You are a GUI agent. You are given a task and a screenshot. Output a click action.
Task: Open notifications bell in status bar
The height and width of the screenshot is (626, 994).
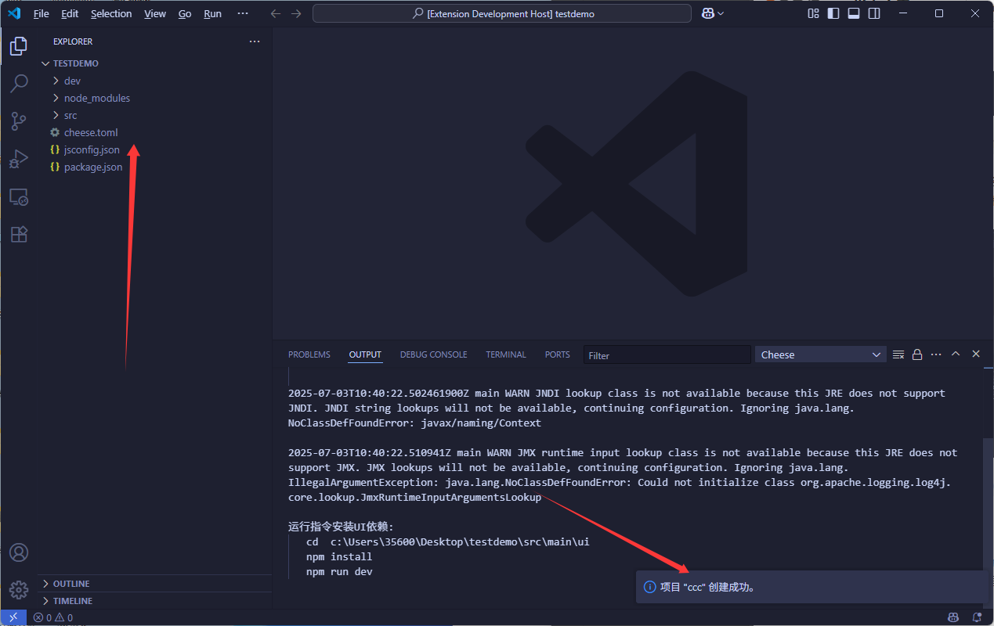[977, 617]
